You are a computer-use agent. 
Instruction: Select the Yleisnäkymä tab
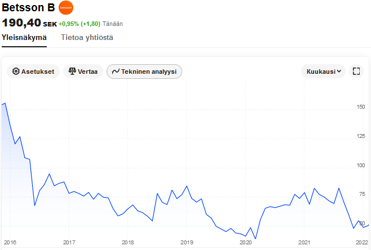tap(24, 37)
